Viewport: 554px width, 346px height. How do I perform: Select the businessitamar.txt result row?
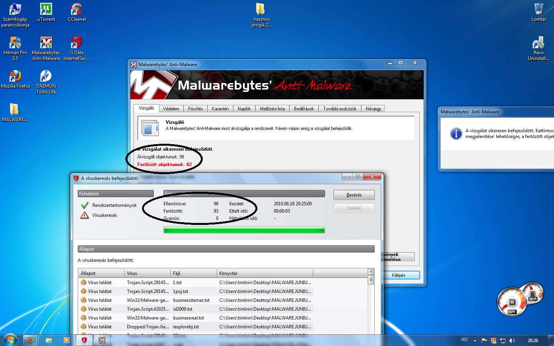click(196, 300)
